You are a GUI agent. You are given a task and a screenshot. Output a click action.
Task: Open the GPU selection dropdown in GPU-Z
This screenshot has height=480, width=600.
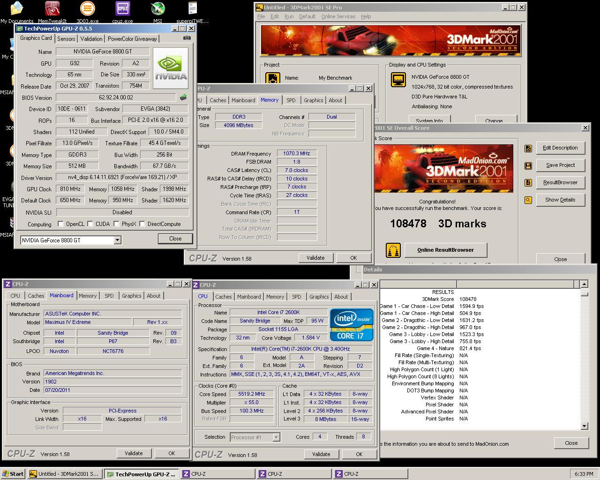point(117,240)
